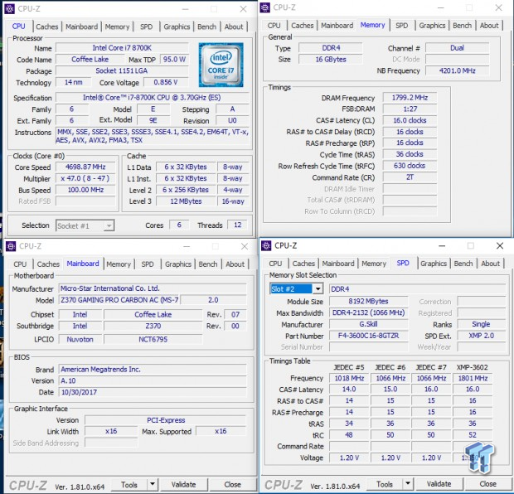Image resolution: width=514 pixels, height=494 pixels.
Task: Click the Module Size value 8192 MBytes
Action: (x=369, y=301)
